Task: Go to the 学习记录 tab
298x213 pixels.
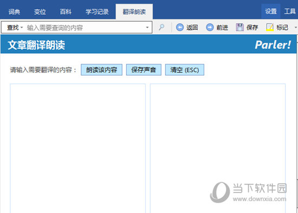Action: [x=97, y=12]
